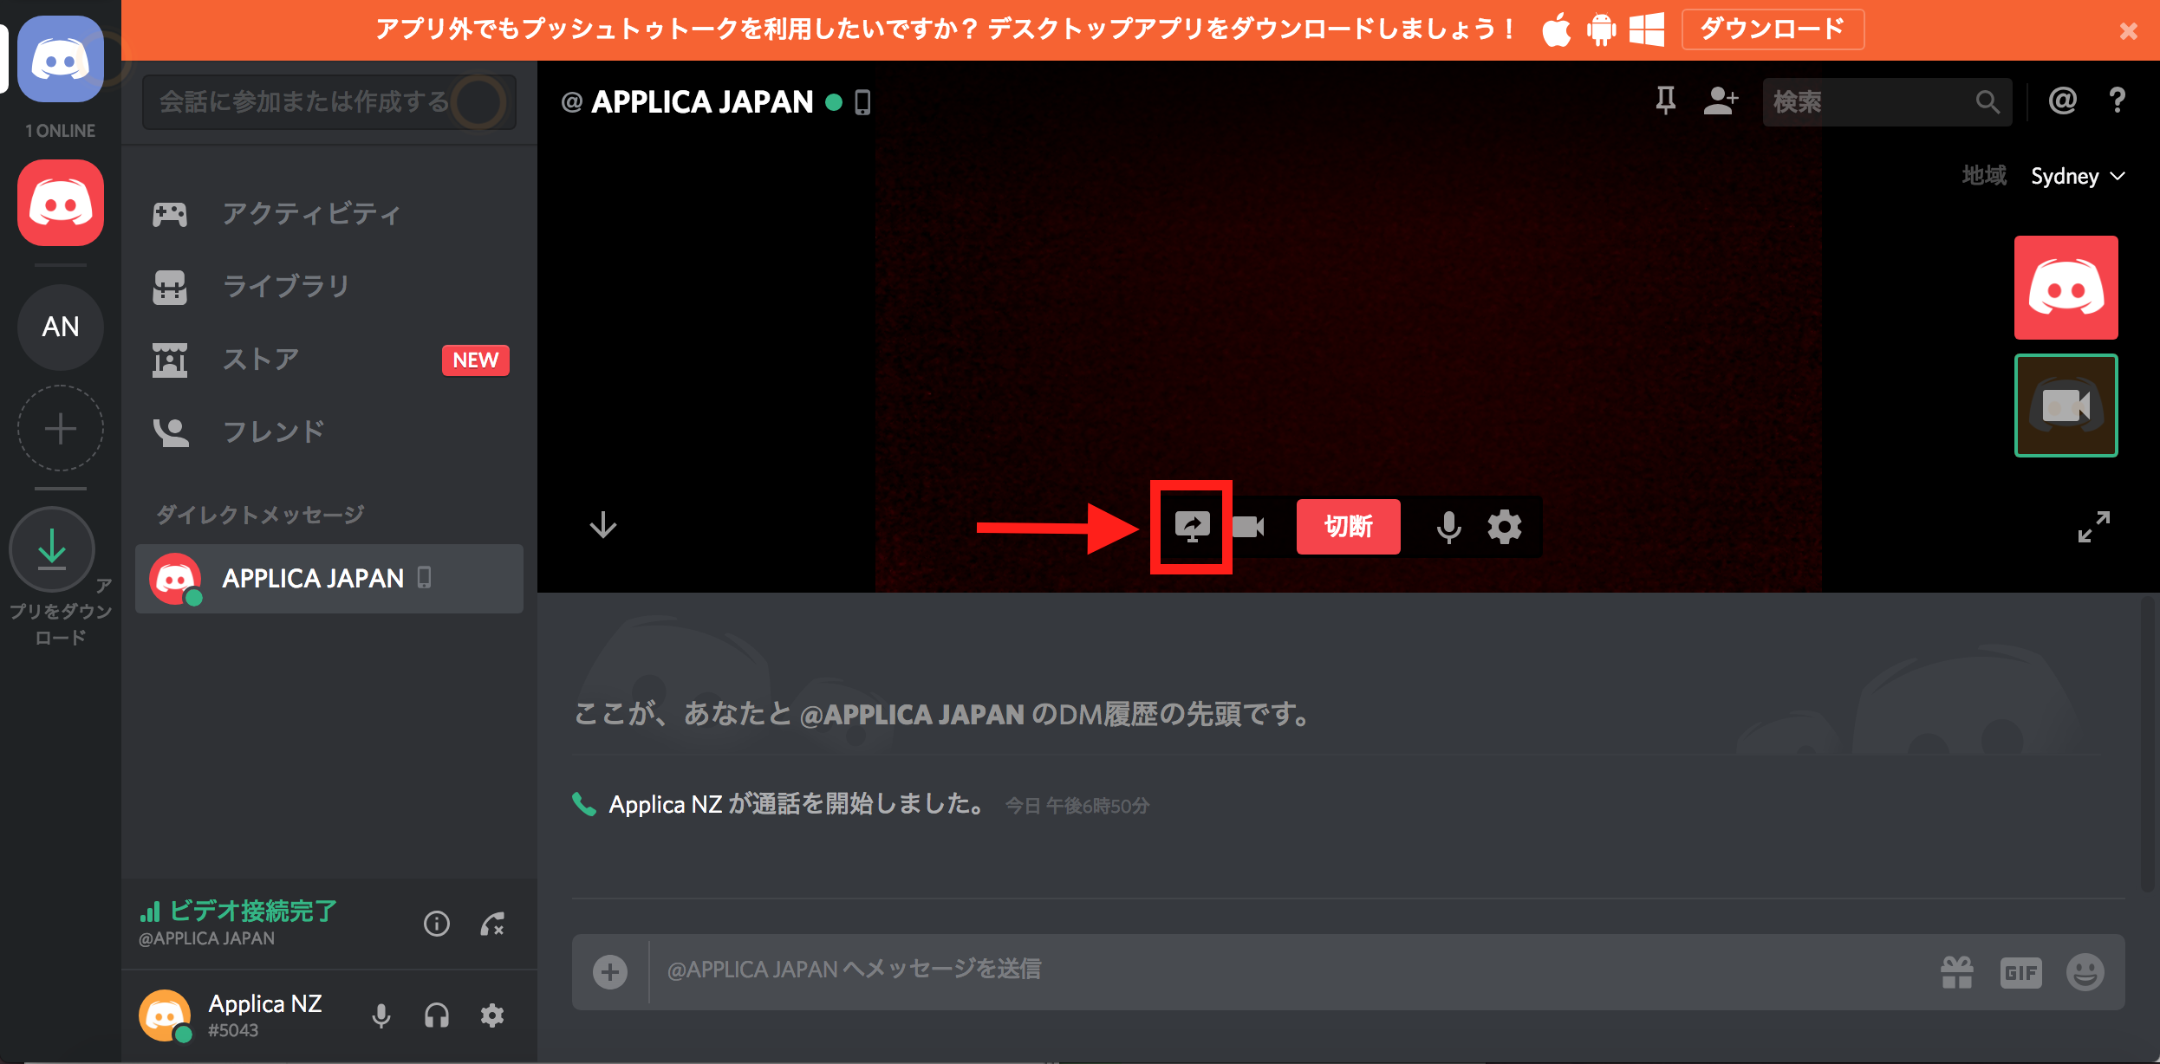Click the 検索 search box
Image resolution: width=2160 pixels, height=1064 pixels.
tap(1887, 102)
